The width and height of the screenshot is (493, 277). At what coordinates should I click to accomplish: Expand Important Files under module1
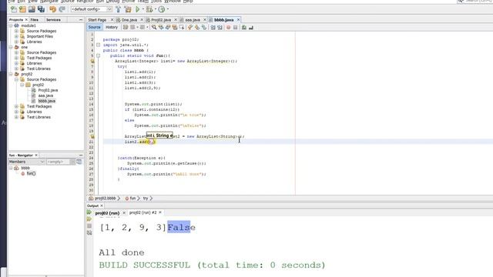click(x=16, y=36)
